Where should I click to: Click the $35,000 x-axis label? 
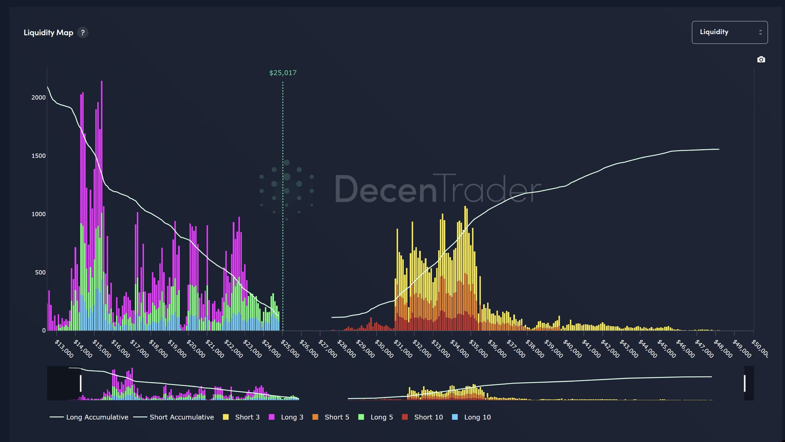479,348
